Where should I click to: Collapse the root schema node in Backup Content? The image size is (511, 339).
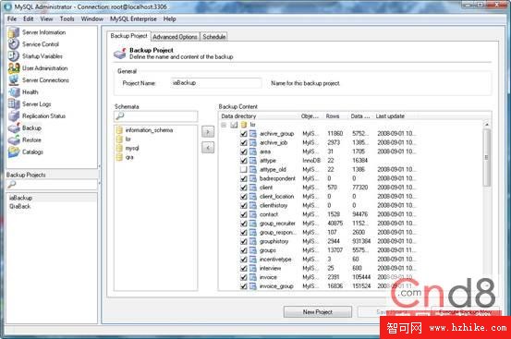click(x=224, y=125)
